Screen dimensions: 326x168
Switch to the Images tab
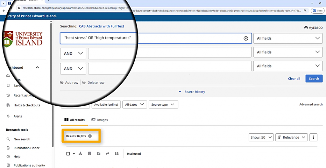[100, 120]
